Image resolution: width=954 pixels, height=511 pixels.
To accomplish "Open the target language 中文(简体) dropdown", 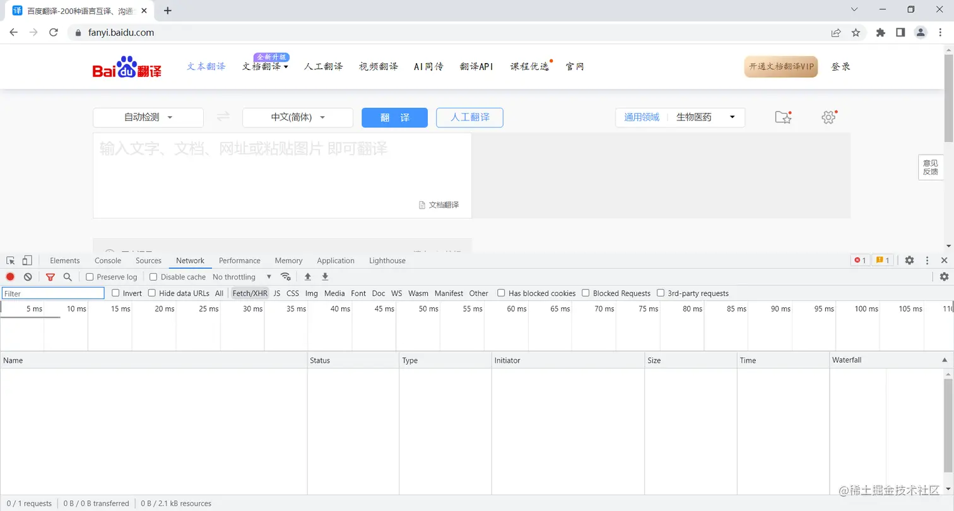I will click(298, 117).
